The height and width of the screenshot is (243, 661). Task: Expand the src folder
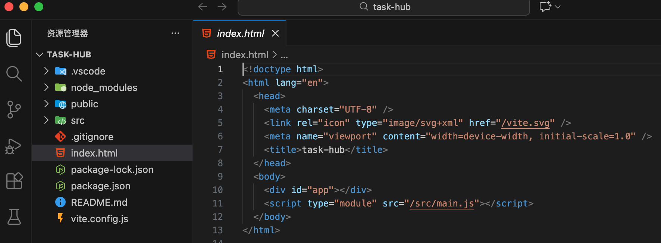pyautogui.click(x=78, y=120)
